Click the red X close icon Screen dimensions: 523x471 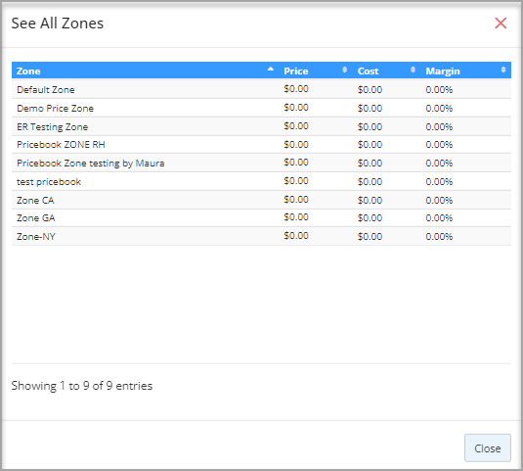501,24
